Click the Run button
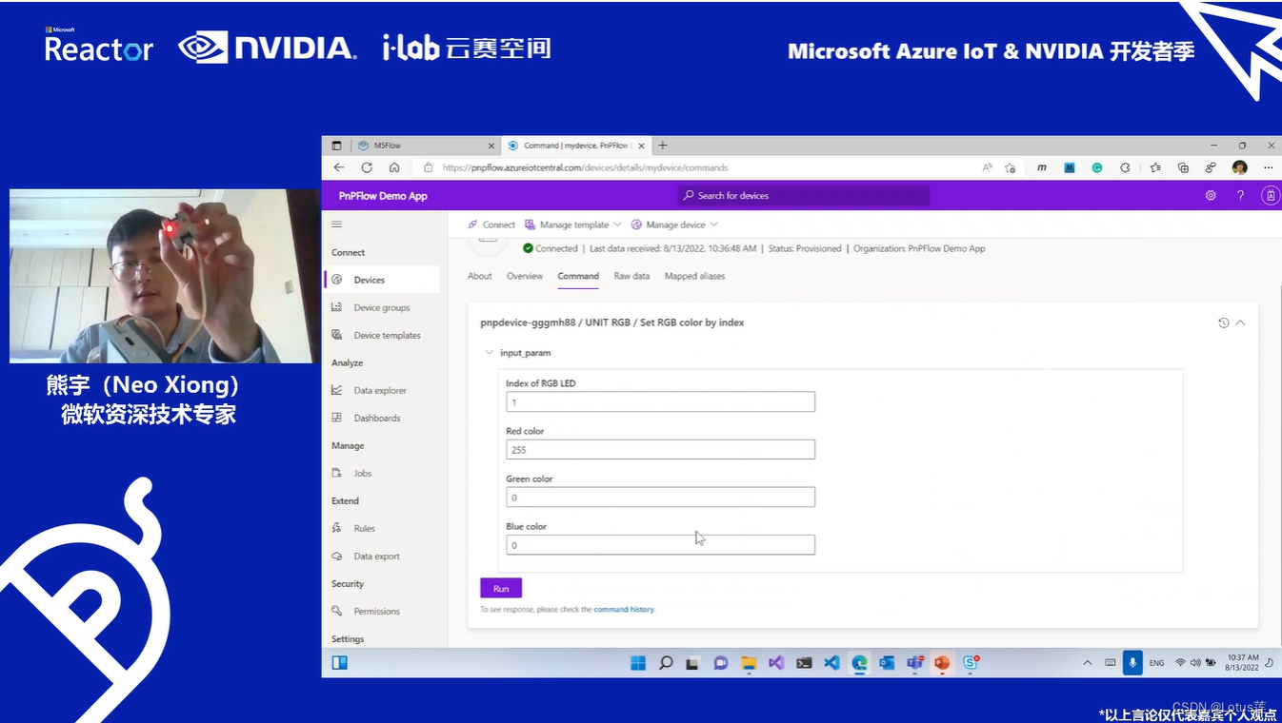Image resolution: width=1282 pixels, height=723 pixels. pos(501,589)
